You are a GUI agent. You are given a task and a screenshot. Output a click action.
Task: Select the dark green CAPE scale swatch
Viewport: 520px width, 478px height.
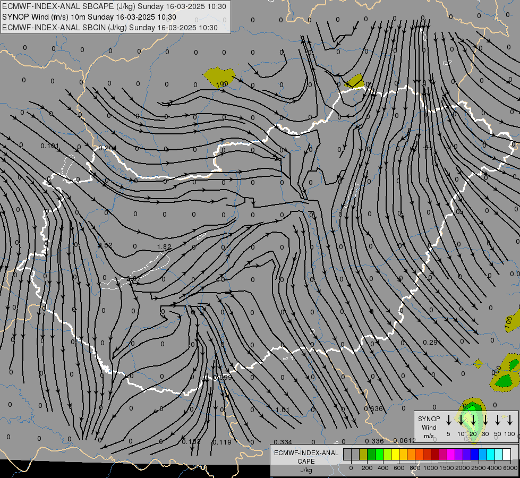point(371,455)
